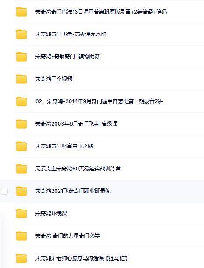204x268 pixels.
Task: Click the 宋奇鸿环境课 folder name
Action: pos(51,214)
